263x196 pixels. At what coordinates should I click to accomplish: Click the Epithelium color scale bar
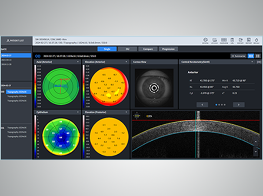click(x=35, y=136)
